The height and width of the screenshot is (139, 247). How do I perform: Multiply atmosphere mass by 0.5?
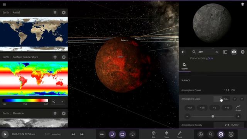coord(202,108)
